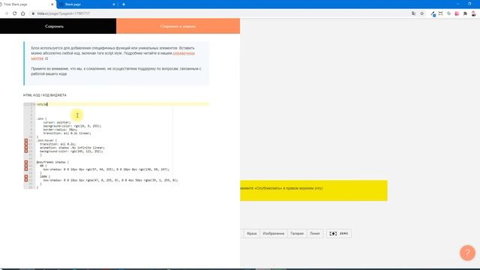Open the pen extension icon
The width and height of the screenshot is (480, 270).
[x=433, y=13]
